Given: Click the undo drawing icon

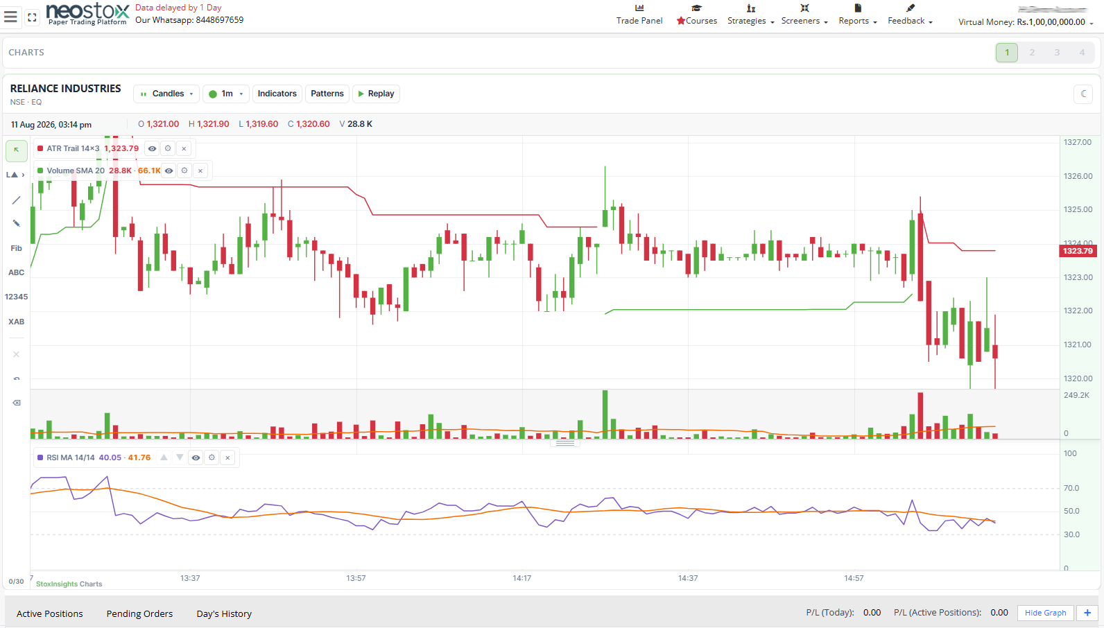Looking at the screenshot, I should (x=17, y=378).
